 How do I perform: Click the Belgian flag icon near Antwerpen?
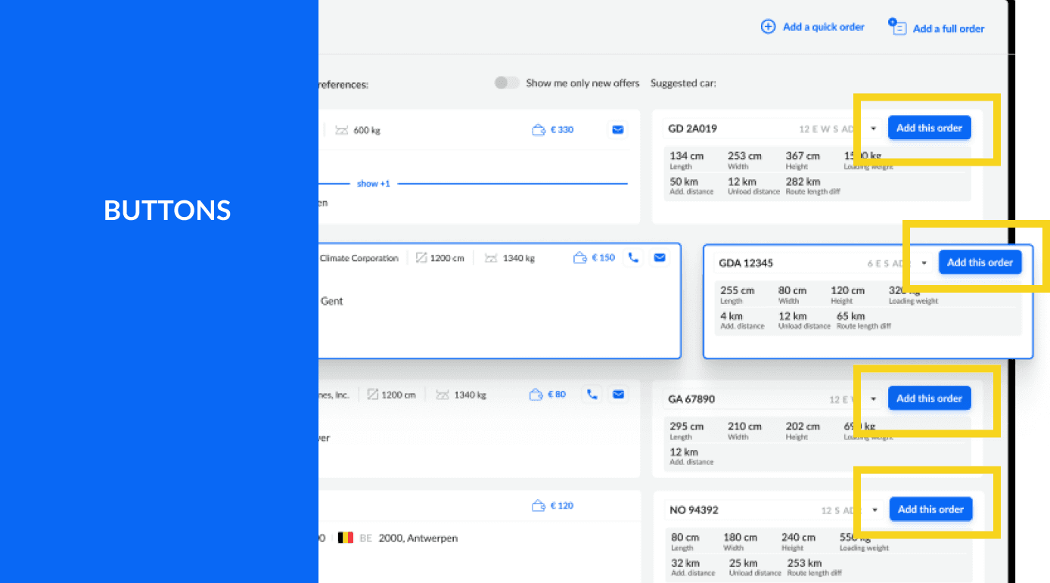(346, 538)
